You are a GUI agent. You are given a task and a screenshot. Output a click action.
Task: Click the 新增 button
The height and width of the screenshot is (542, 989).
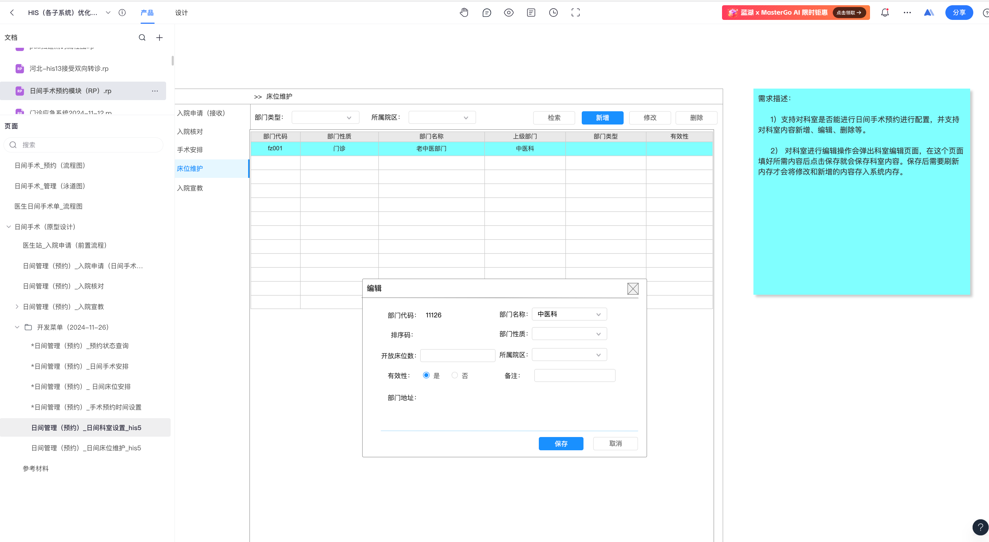(x=602, y=118)
